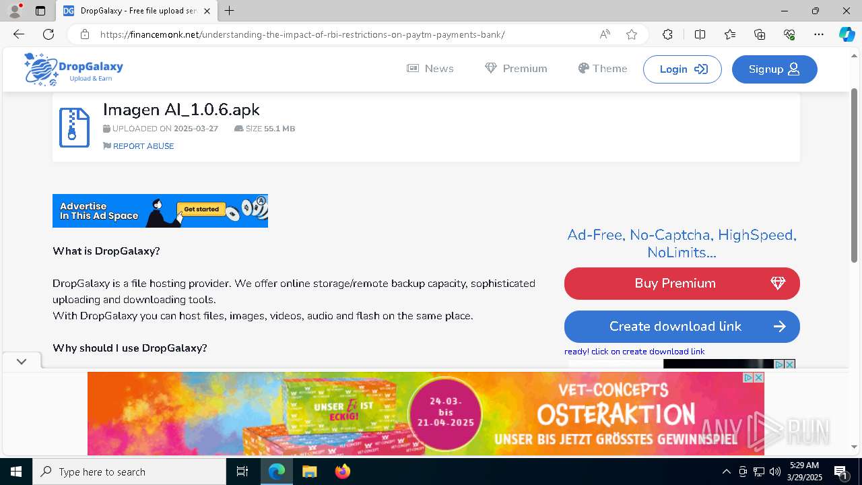The image size is (862, 485).
Task: Open Microsoft Edge taskbar icon
Action: click(277, 472)
